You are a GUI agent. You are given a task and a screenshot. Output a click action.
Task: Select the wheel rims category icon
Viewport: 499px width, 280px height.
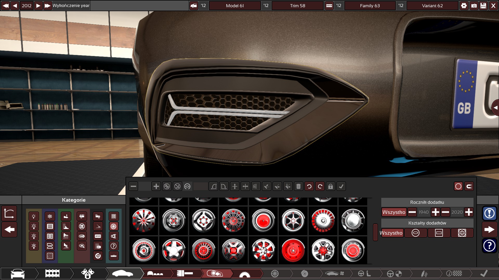pyautogui.click(x=114, y=226)
